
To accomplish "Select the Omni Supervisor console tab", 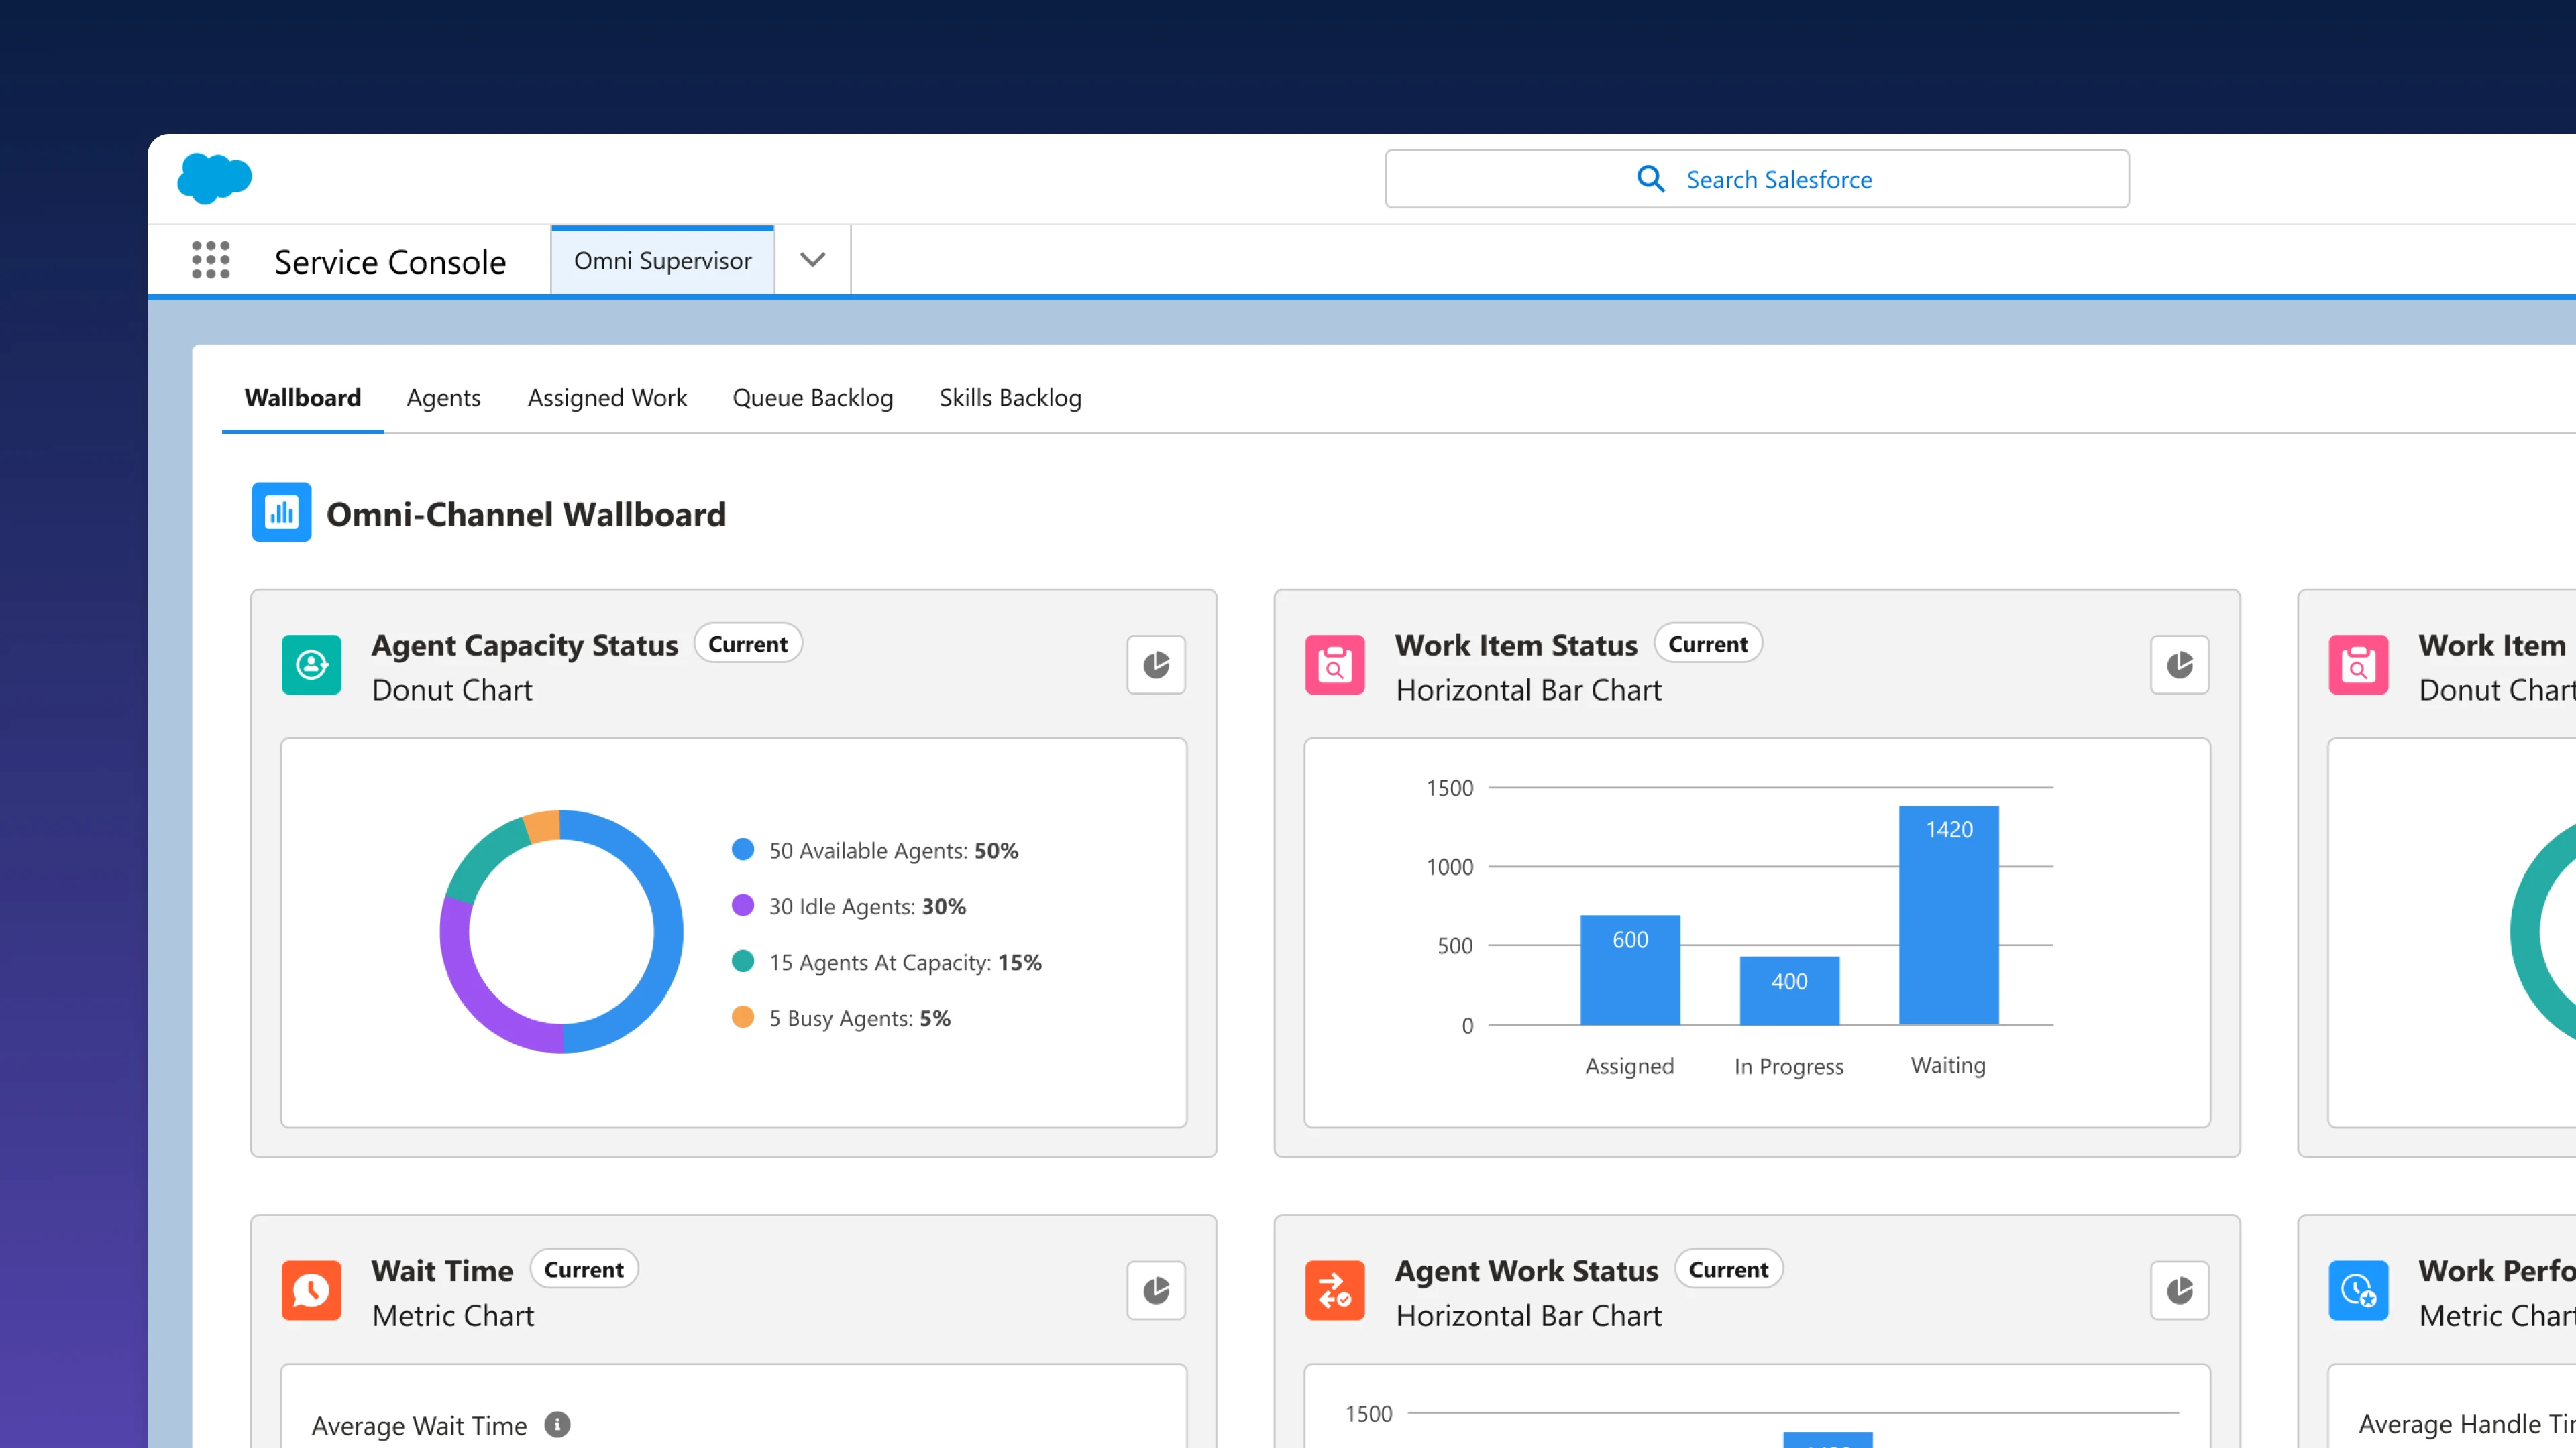I will [662, 261].
